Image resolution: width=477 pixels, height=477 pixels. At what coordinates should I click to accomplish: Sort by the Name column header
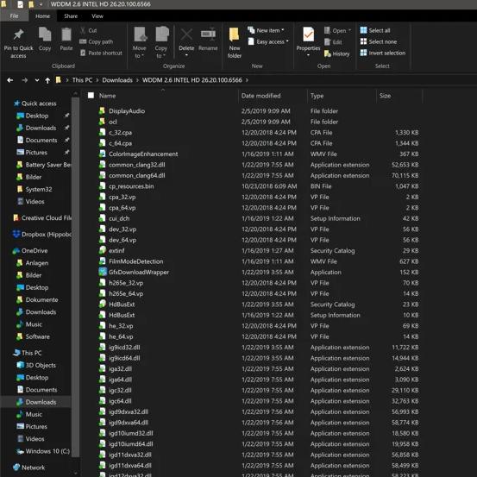(107, 96)
